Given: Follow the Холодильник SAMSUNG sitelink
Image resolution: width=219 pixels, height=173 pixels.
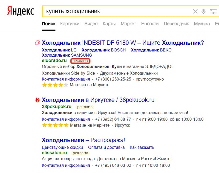Looking at the screenshot, I should click(67, 55).
